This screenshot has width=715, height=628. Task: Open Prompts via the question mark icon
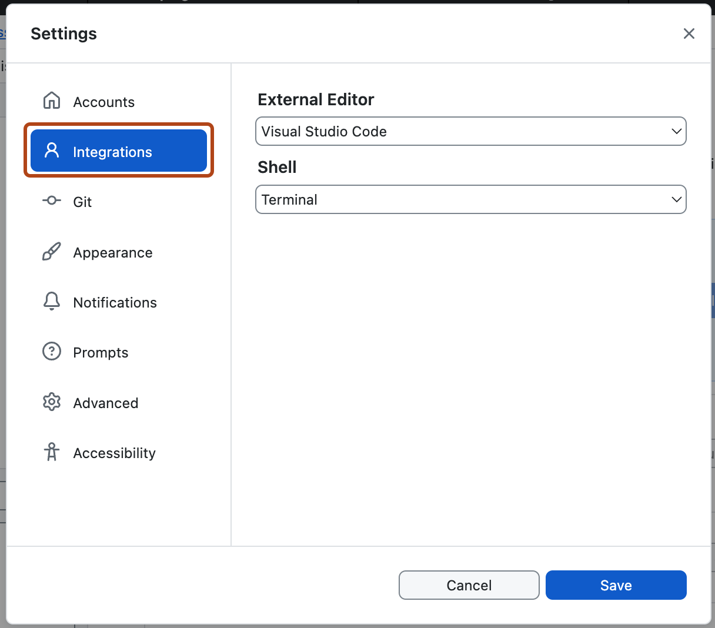(x=52, y=352)
